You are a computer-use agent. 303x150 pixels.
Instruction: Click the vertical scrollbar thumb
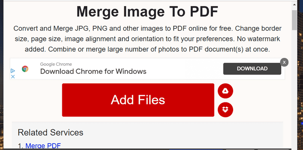[294, 20]
